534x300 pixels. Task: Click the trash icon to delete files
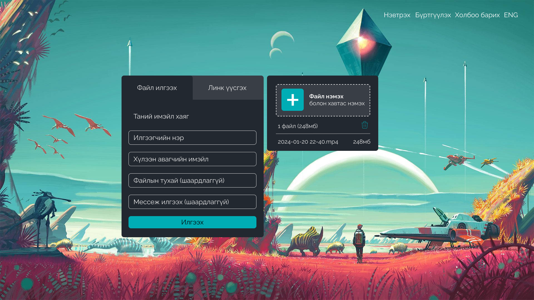365,125
